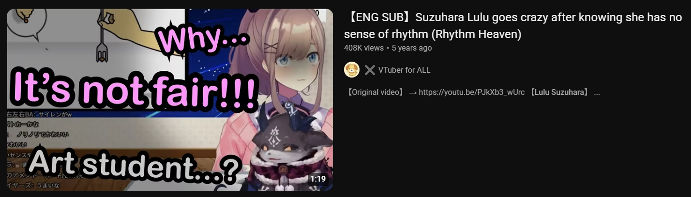This screenshot has height=197, width=691.
Task: Click the bold Lulu Suzuhara description text
Action: pyautogui.click(x=559, y=92)
